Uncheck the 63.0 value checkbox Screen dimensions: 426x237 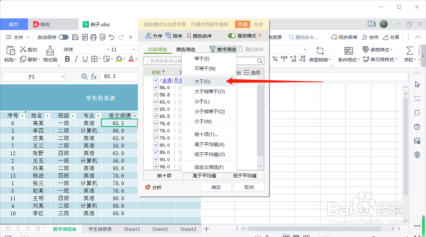(156, 102)
